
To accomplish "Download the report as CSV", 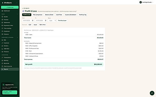I will pyautogui.click(x=30, y=25).
